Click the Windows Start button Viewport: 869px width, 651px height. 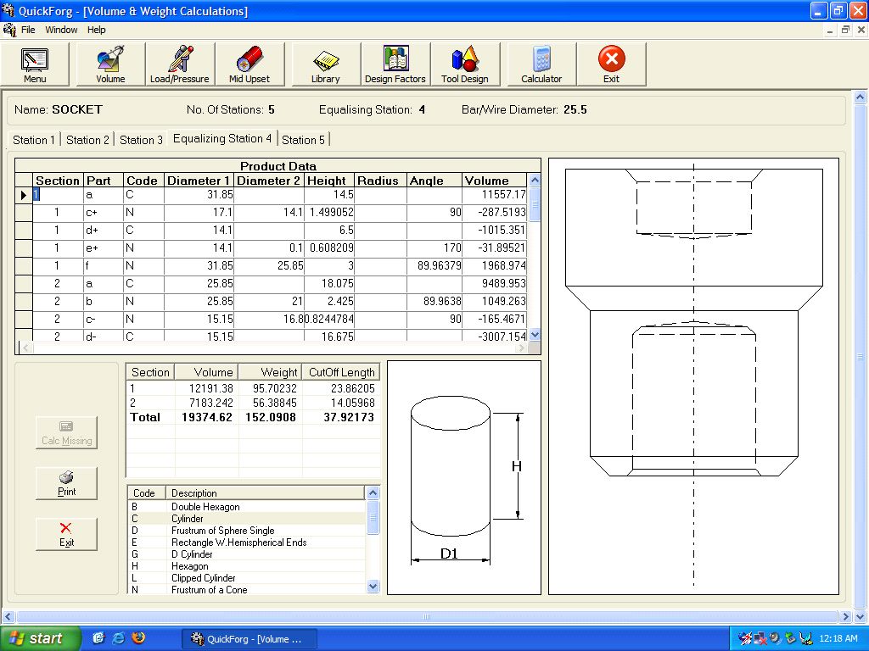click(41, 638)
